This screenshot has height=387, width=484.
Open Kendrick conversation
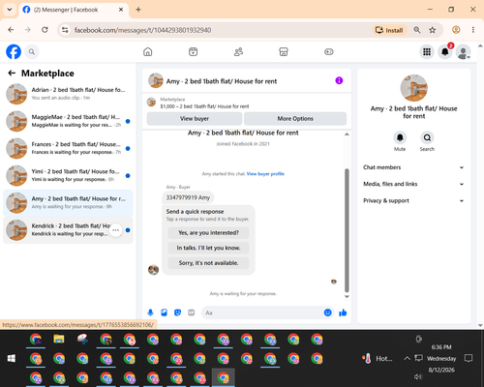68,230
